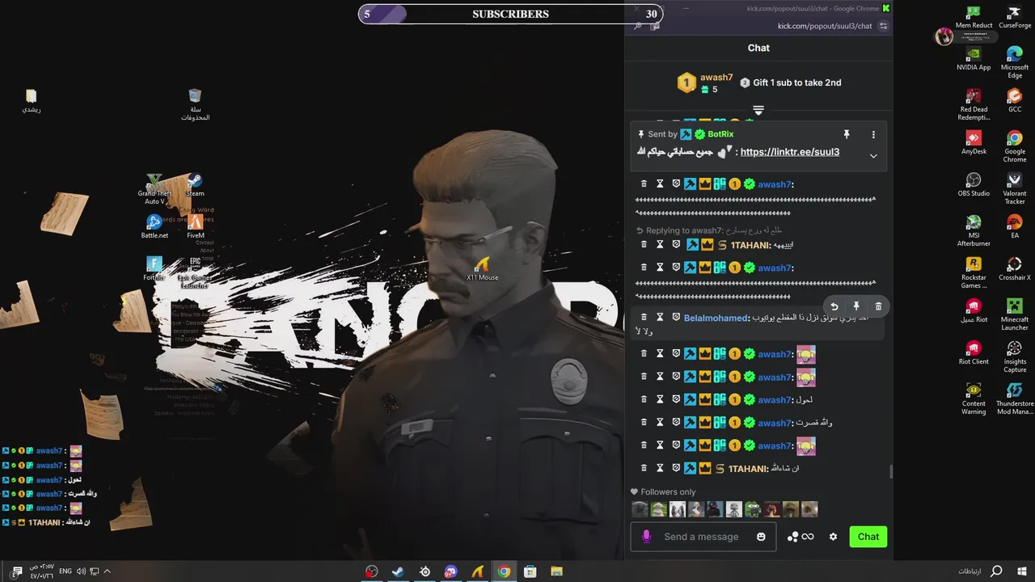This screenshot has height=582, width=1035.
Task: Open Belalmohamed's username in chat
Action: [x=716, y=318]
